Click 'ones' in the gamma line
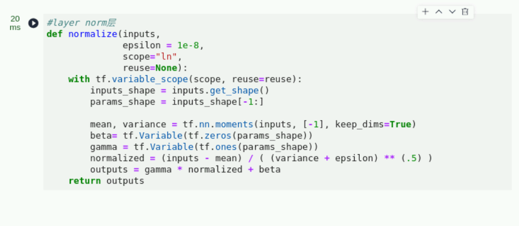Screen dimensions: 519x226 226,147
